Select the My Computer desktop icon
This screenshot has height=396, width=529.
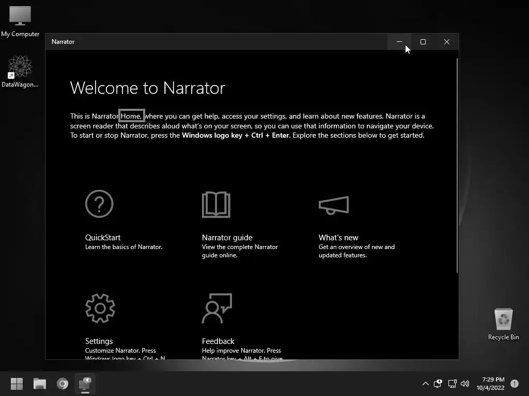point(20,22)
